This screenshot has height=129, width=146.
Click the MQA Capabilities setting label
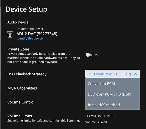click(22, 88)
